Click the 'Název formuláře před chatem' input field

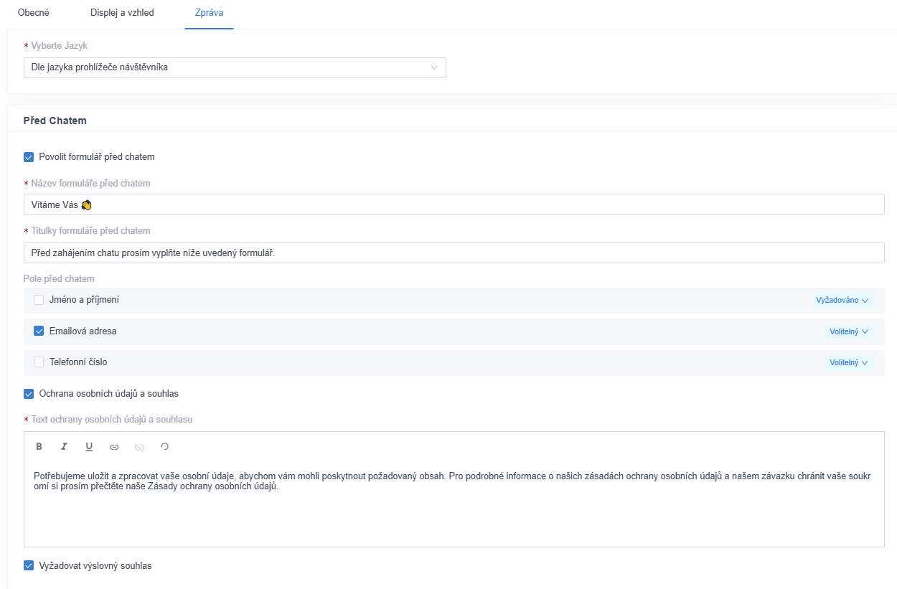(454, 204)
